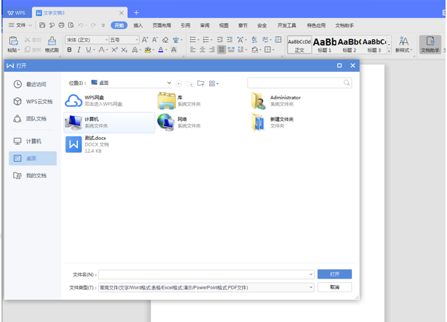Click the Print icon in quick toolbar
Image resolution: width=447 pixels, height=322 pixels.
tap(61, 25)
